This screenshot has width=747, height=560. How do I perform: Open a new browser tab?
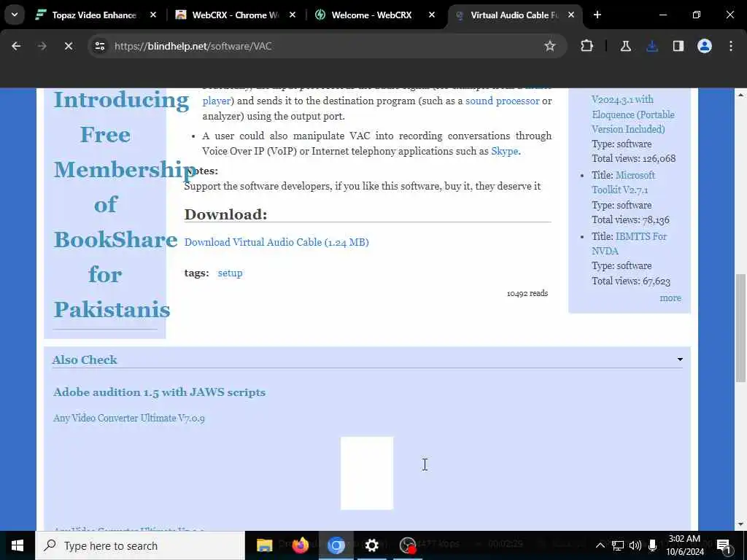point(597,15)
